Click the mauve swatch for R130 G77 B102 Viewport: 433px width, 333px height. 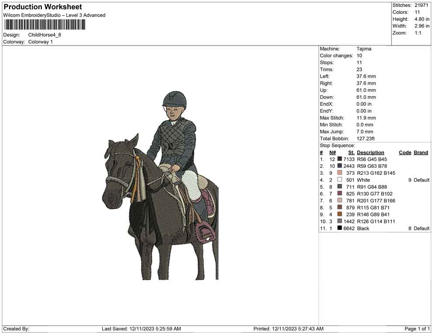pyautogui.click(x=340, y=194)
